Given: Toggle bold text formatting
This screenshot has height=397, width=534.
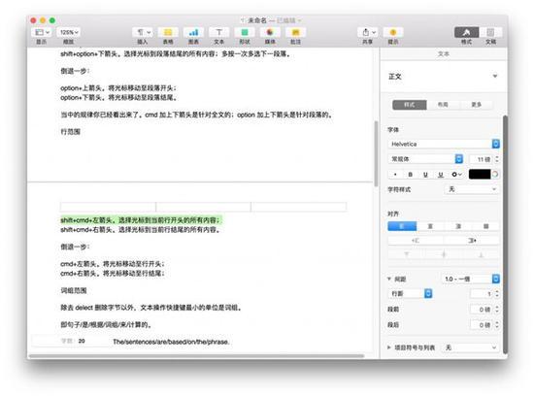Looking at the screenshot, I should [411, 175].
